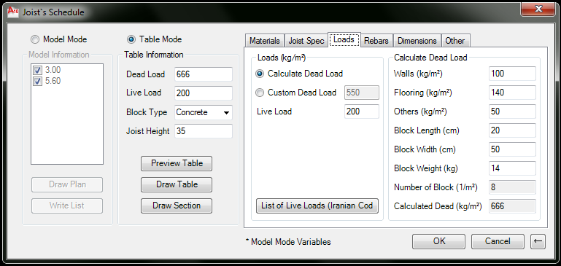Viewport: 561px width, 266px height.
Task: Open List of Live Loads button
Action: coord(317,206)
